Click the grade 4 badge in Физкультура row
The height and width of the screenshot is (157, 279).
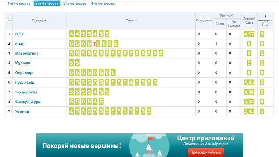point(95,102)
